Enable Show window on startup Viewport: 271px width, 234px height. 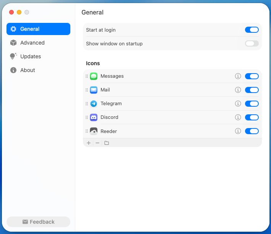pos(252,43)
